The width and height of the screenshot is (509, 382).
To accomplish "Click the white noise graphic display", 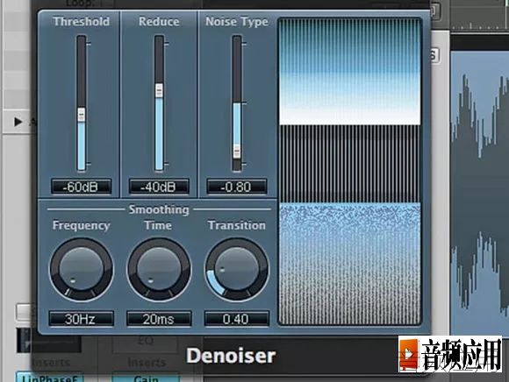I will (x=350, y=72).
